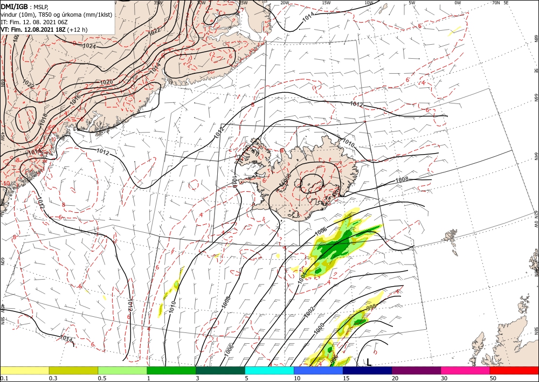Click the yellow 0.1–0.3 precipitation legend swatch
539x382 pixels.
[24, 370]
